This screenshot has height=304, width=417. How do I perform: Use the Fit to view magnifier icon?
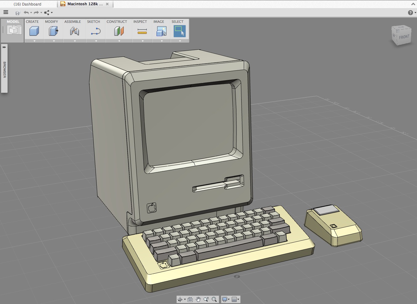pos(214,299)
